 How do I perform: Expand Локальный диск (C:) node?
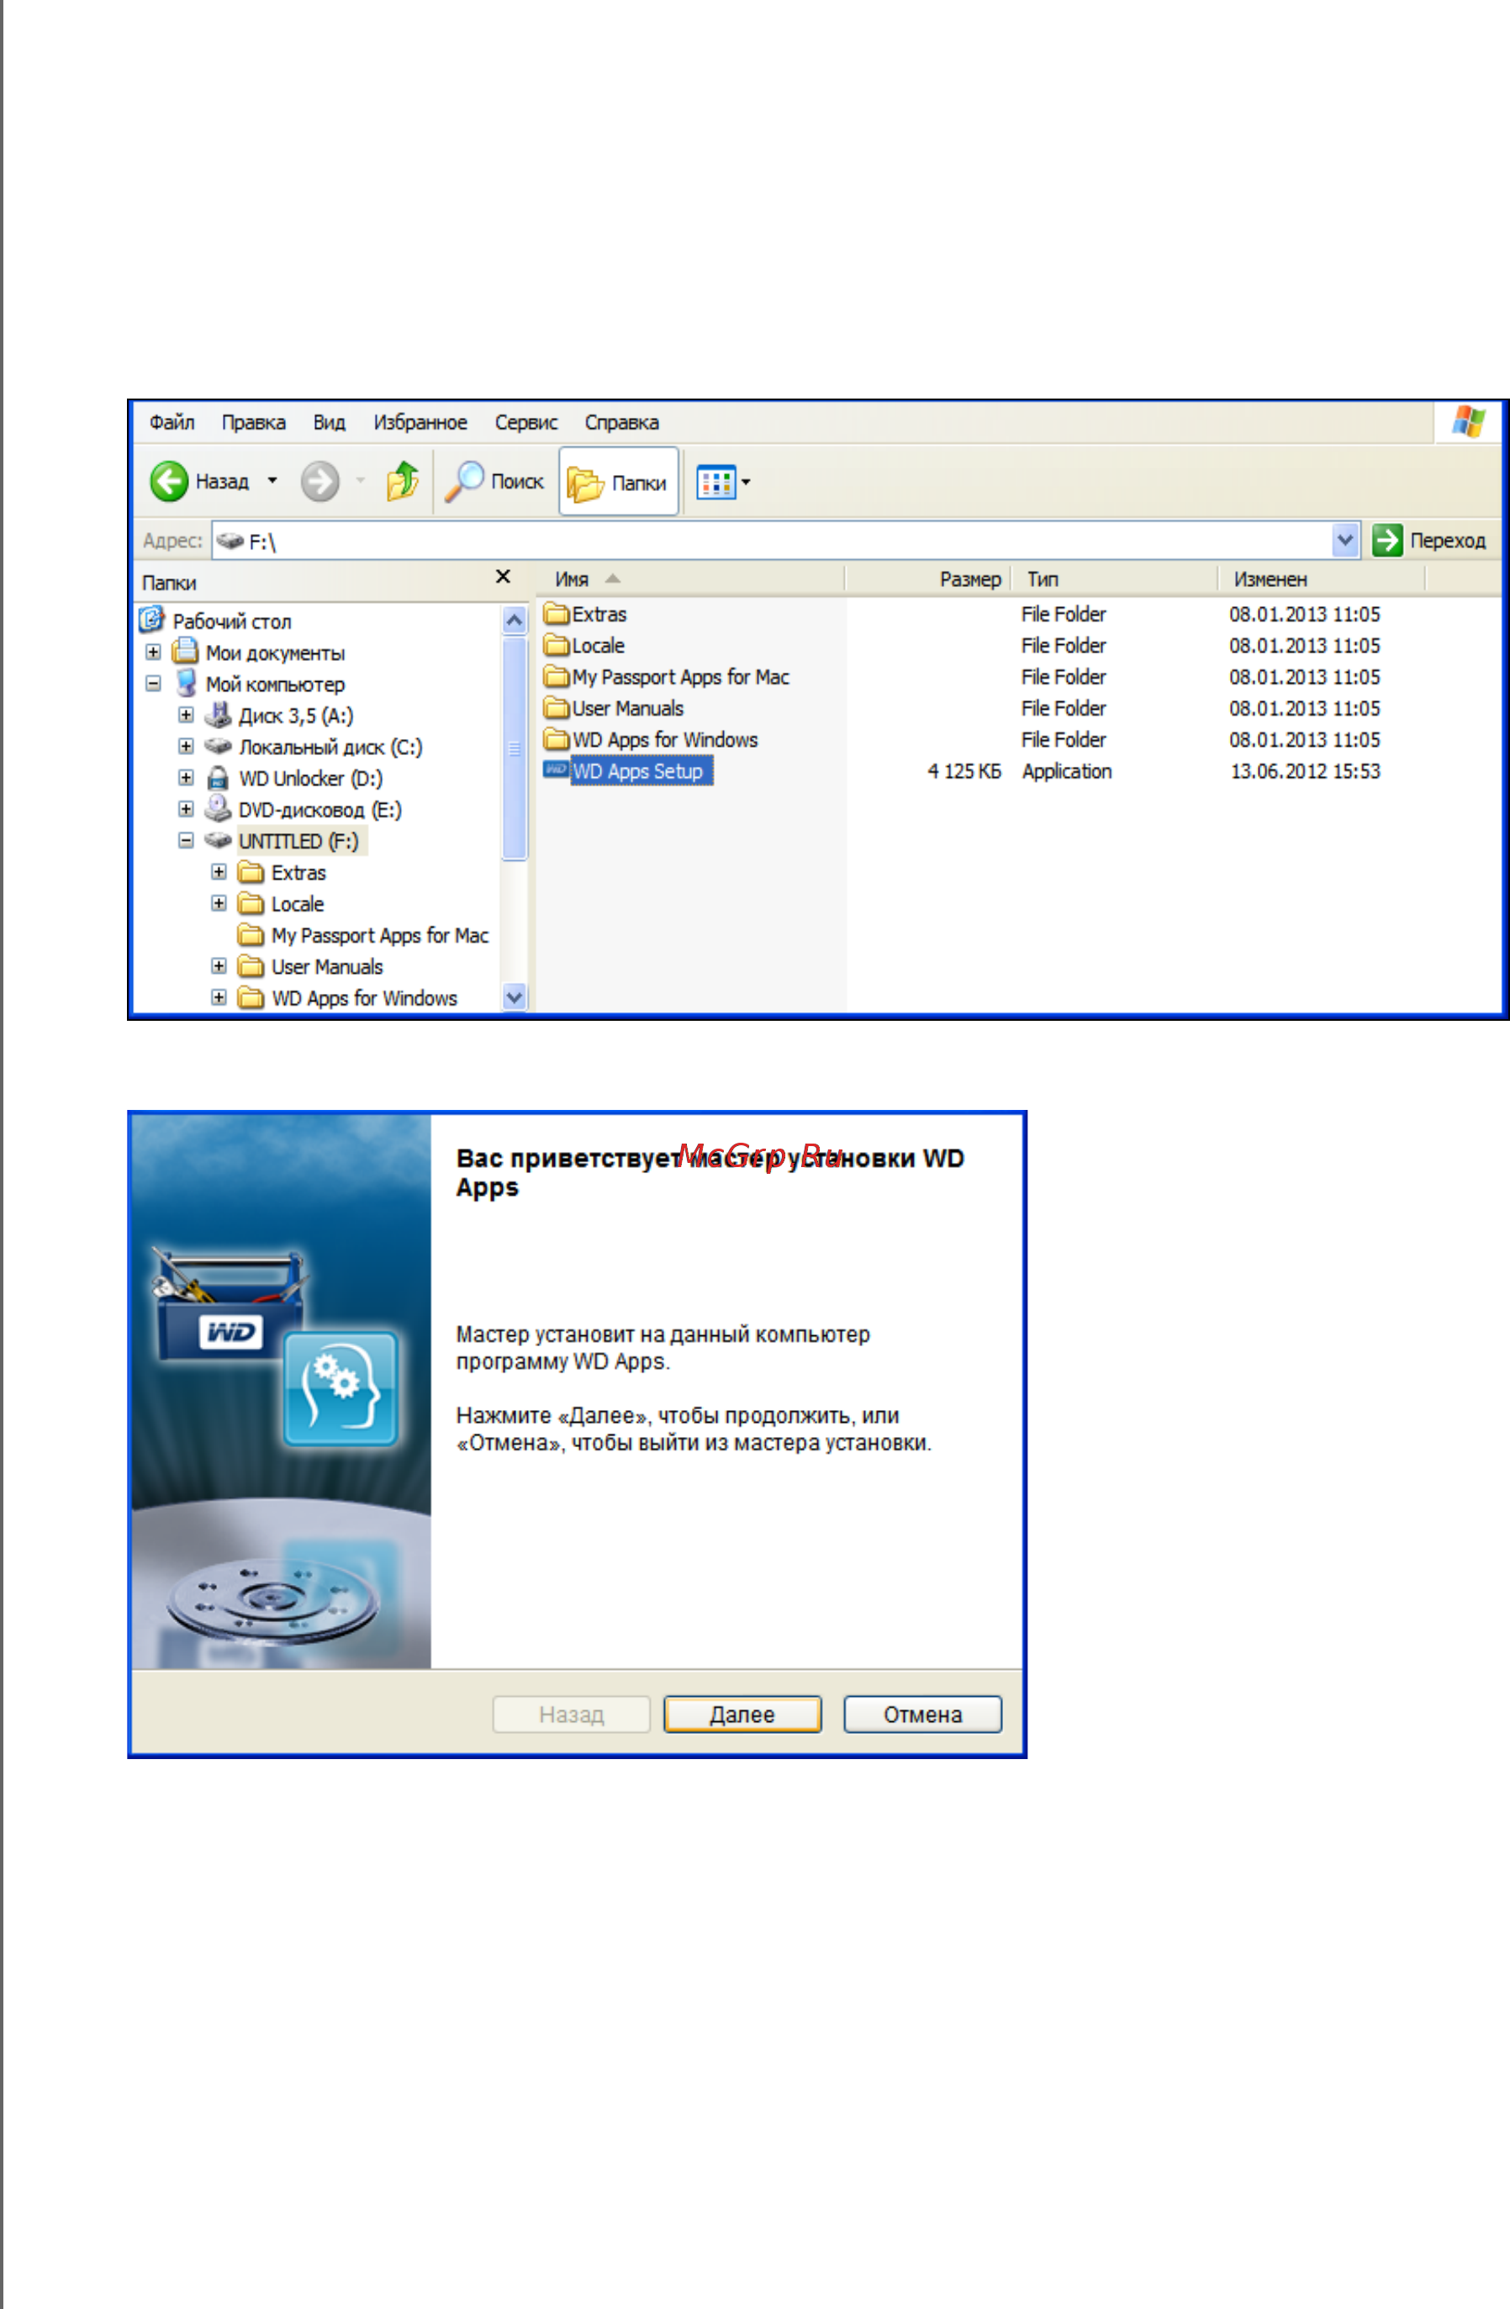coord(186,746)
